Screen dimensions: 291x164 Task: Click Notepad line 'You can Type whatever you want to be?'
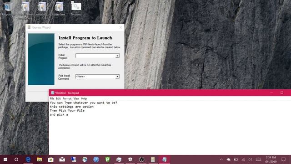83,102
